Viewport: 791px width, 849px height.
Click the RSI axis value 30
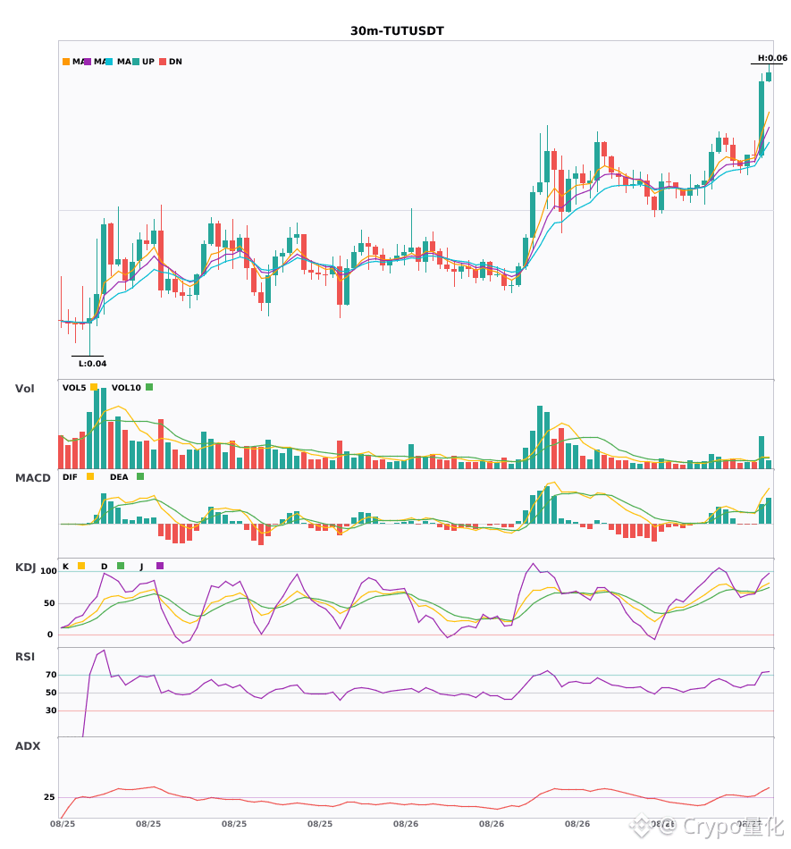51,710
